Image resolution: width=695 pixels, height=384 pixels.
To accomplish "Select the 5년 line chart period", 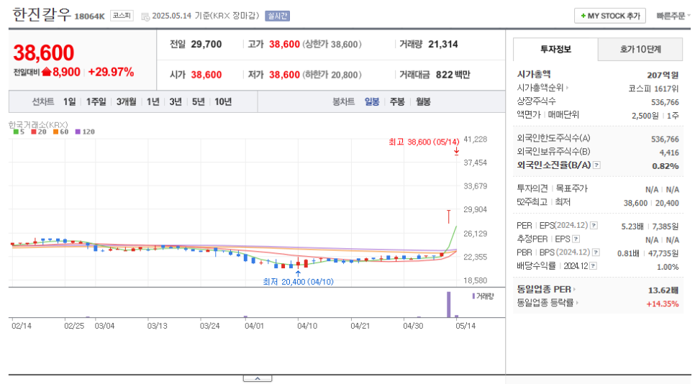I will (198, 102).
